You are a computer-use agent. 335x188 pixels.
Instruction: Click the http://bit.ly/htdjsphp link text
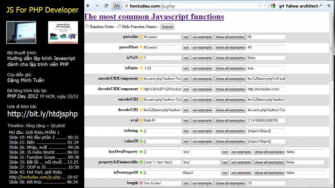[x=42, y=114]
